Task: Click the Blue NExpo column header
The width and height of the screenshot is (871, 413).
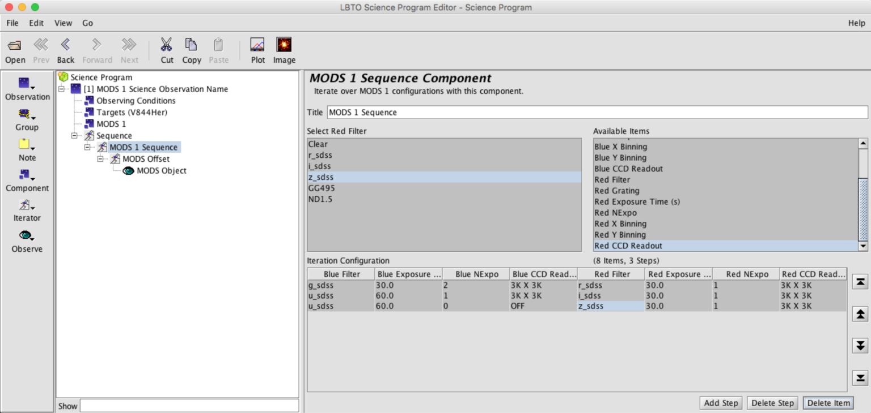Action: tap(476, 274)
